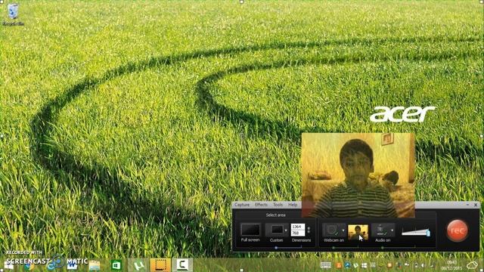Start recording with the red rec button
The image size is (484, 272).
pos(457,230)
